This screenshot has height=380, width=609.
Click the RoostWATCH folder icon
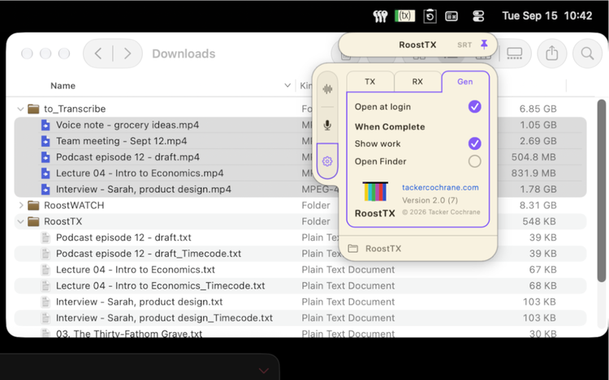pyautogui.click(x=33, y=205)
